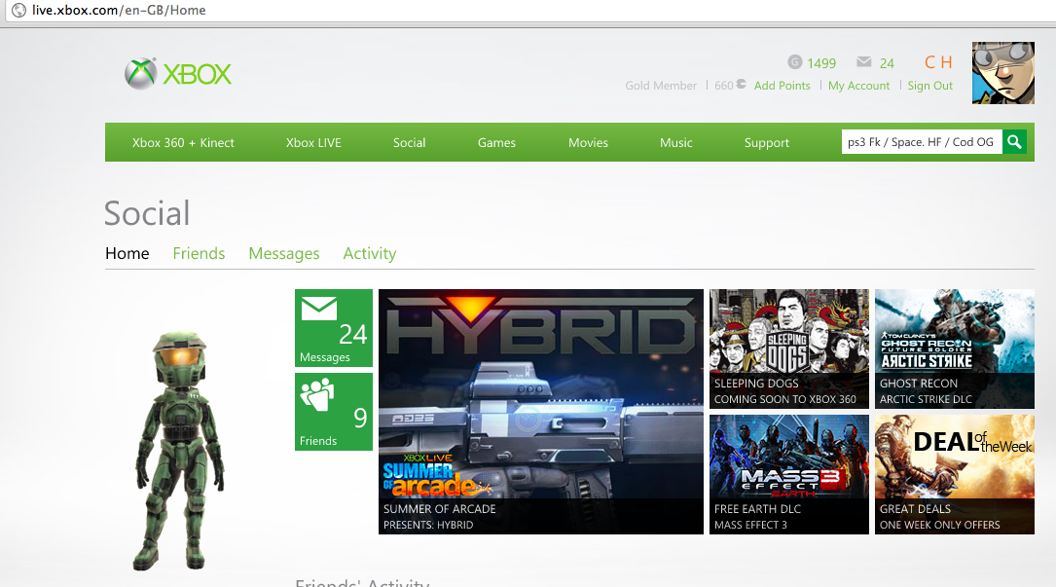Open the profile gamerpic avatar
Viewport: 1056px width, 587px height.
tap(1002, 73)
